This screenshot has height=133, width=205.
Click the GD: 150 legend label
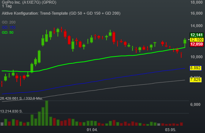click(x=9, y=27)
